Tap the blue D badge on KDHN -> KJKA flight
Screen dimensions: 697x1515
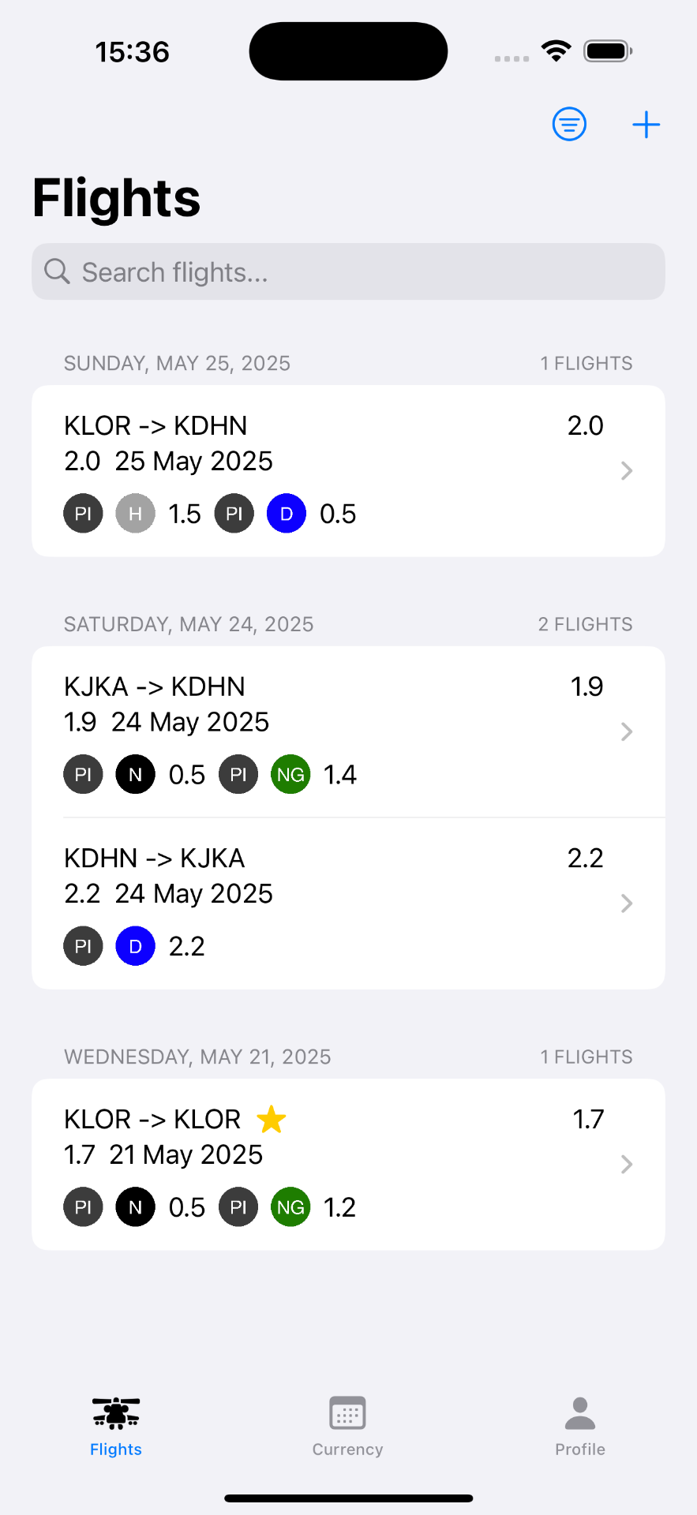click(x=135, y=946)
